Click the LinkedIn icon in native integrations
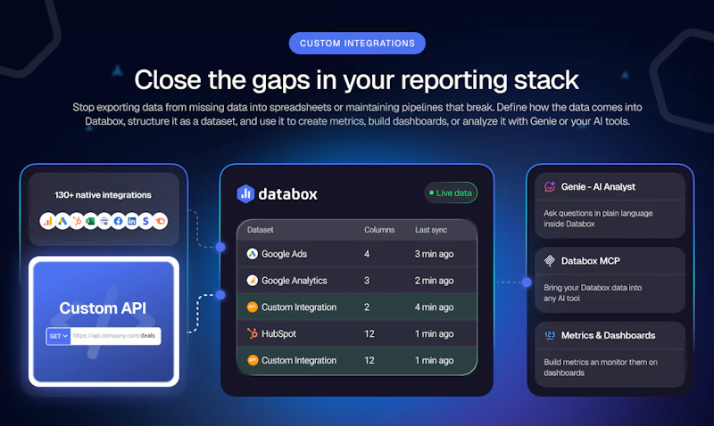Viewport: 714px width, 426px height. coord(131,221)
